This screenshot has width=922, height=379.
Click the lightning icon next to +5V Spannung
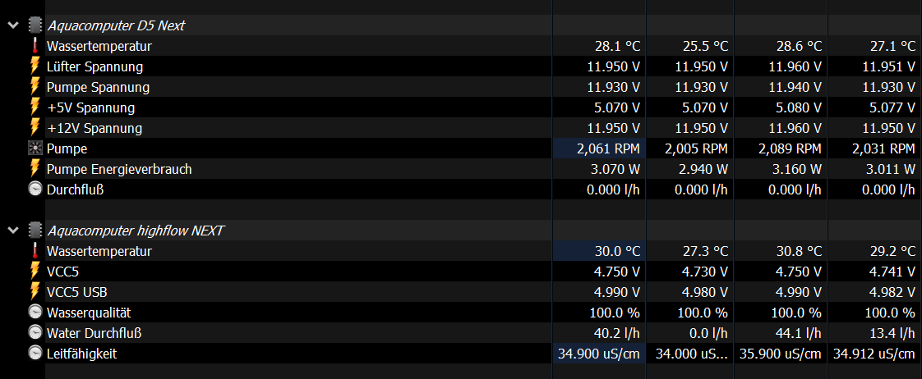point(35,107)
